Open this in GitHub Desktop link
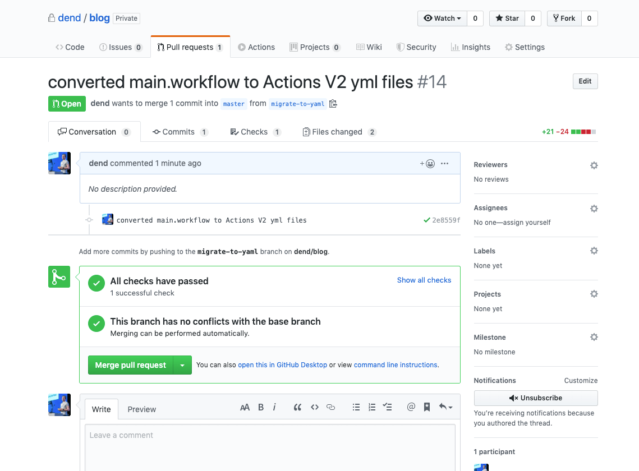639x471 pixels. pyautogui.click(x=282, y=365)
